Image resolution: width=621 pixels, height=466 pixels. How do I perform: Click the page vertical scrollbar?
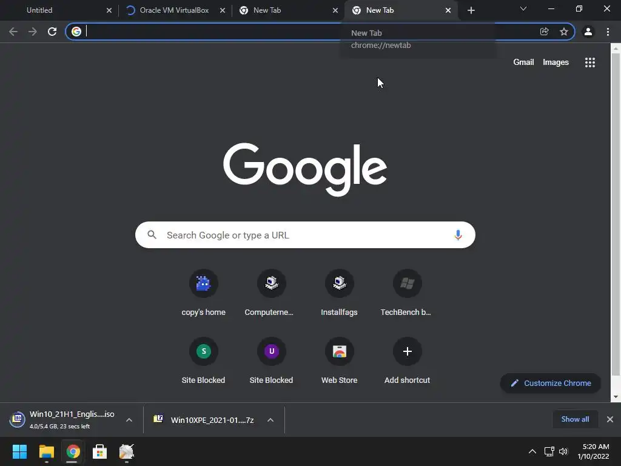pos(616,214)
